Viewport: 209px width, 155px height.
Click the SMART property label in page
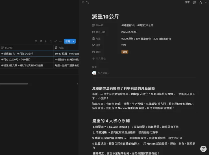(98, 25)
